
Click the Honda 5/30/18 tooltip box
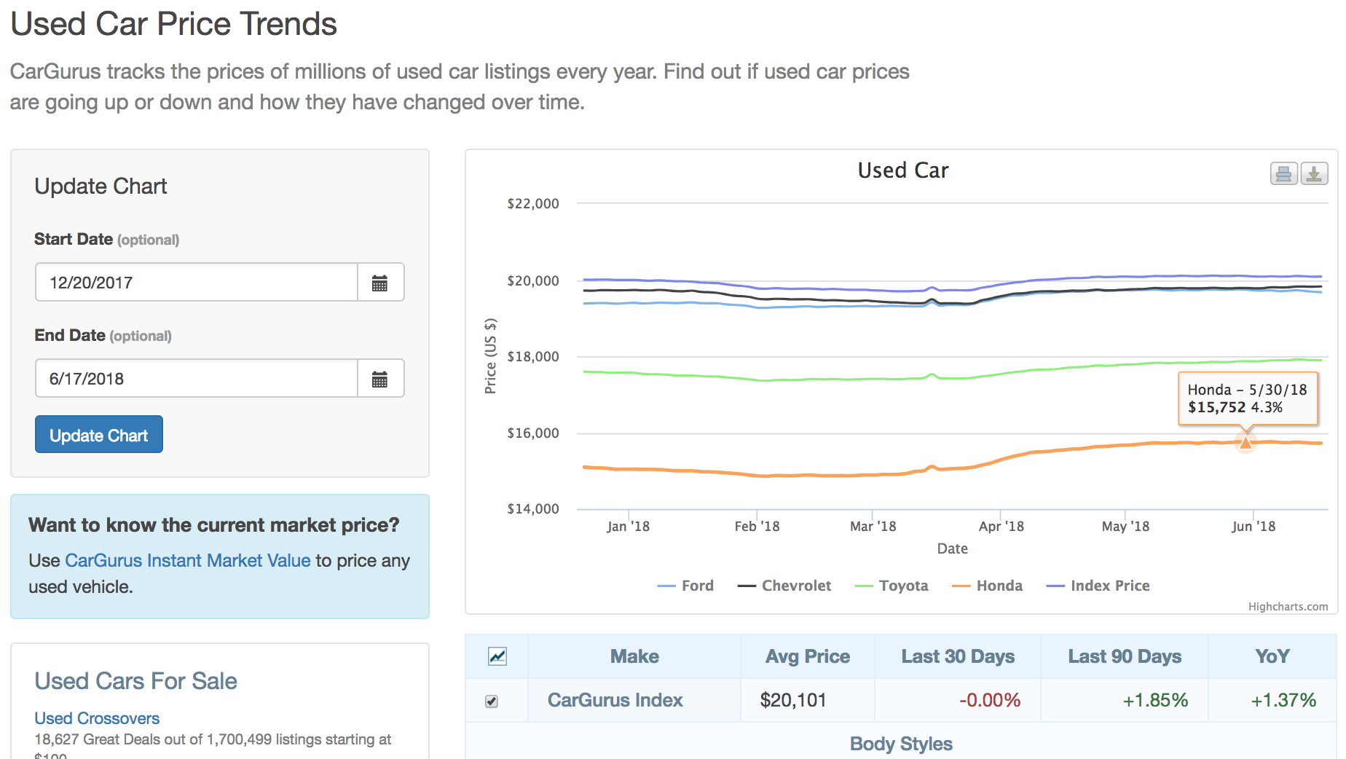(x=1248, y=398)
